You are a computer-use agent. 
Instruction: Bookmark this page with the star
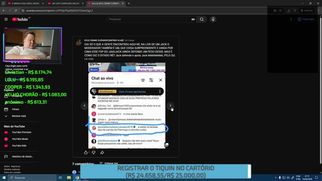[280, 11]
